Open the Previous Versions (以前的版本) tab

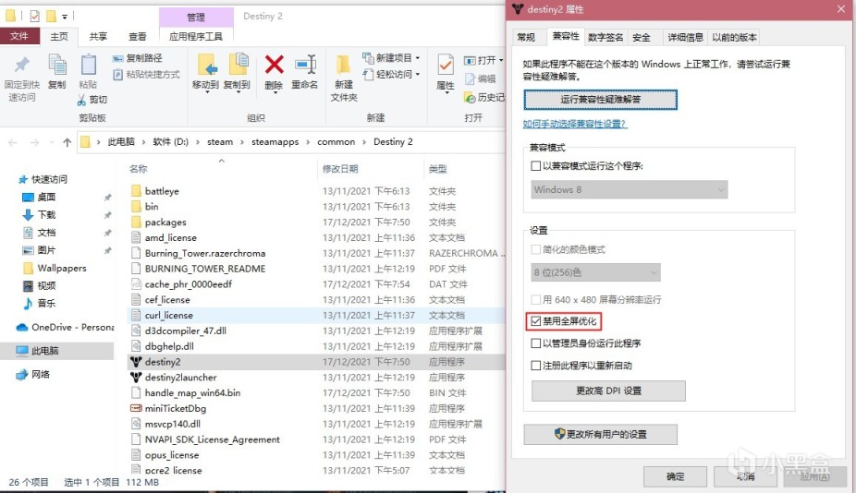pos(734,38)
